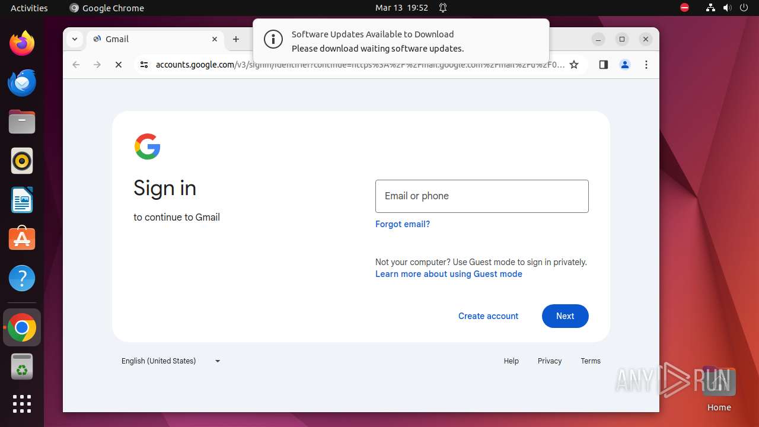759x427 pixels.
Task: Open a new tab with plus button
Action: point(236,39)
